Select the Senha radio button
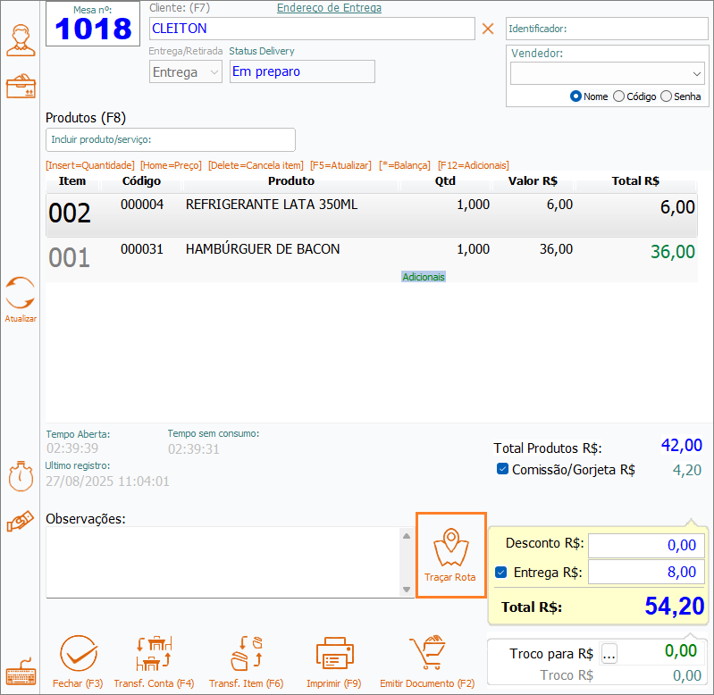Viewport: 714px width, 695px height. coord(666,96)
